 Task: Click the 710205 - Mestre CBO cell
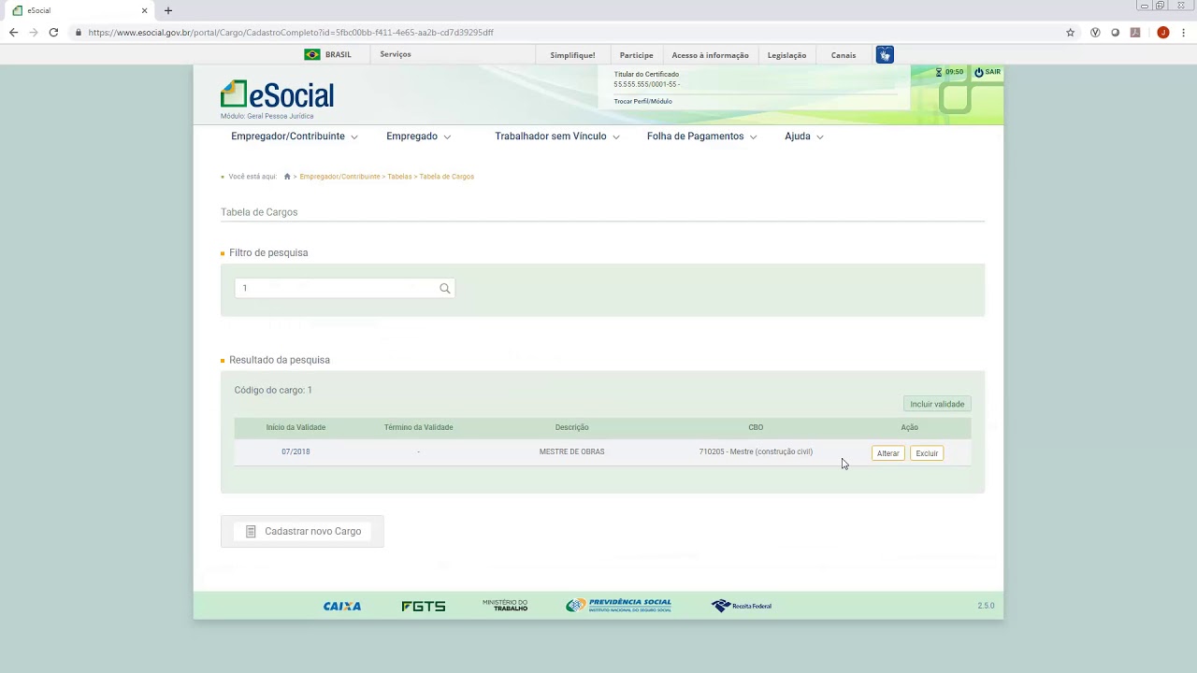(x=756, y=451)
